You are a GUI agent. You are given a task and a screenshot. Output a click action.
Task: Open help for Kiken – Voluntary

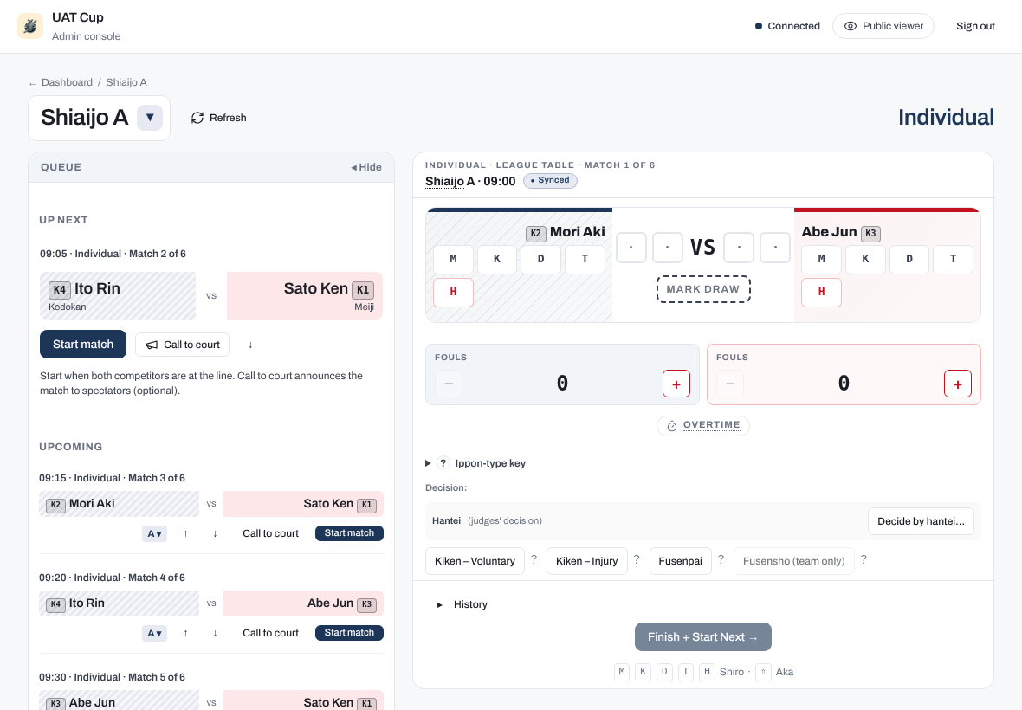pyautogui.click(x=534, y=559)
